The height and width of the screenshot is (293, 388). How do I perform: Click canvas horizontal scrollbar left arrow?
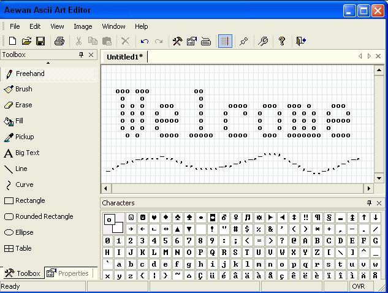click(x=105, y=189)
